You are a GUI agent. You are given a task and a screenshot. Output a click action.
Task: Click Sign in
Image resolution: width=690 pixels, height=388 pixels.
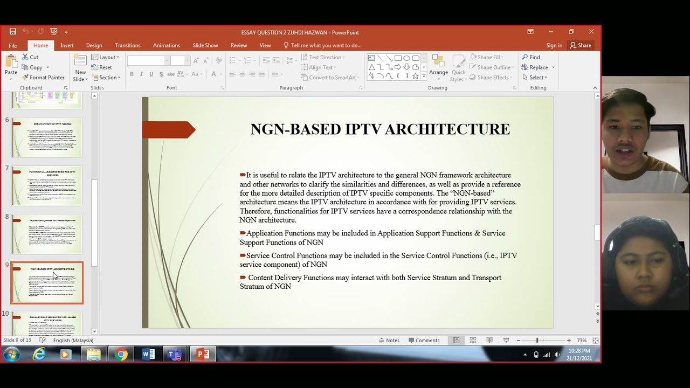[554, 45]
